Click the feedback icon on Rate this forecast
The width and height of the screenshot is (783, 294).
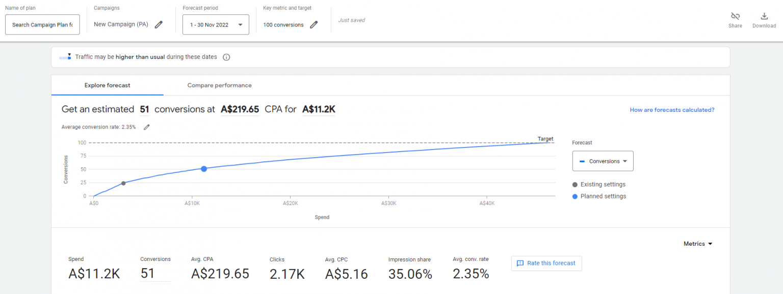click(521, 263)
